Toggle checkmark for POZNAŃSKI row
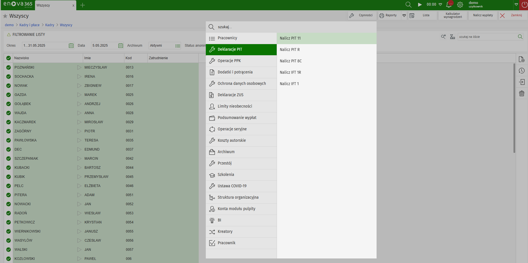Screen dimensions: 528x263 pyautogui.click(x=9, y=67)
